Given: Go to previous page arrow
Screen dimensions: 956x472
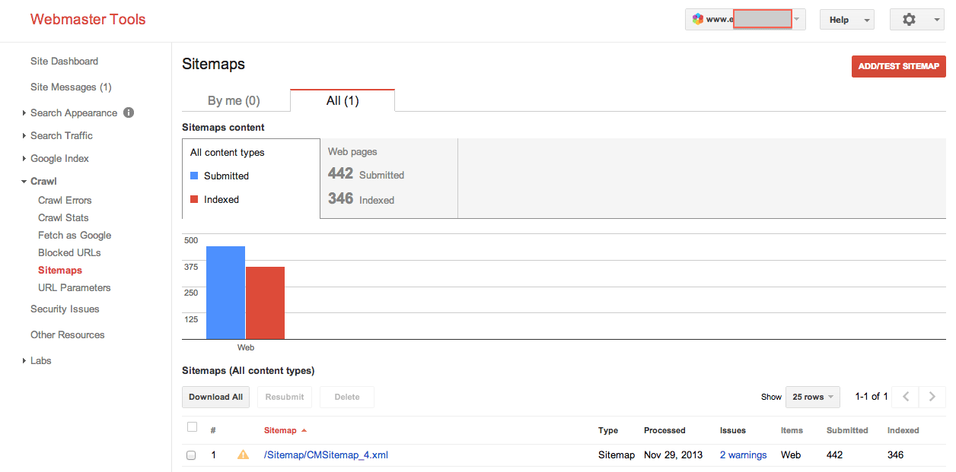Looking at the screenshot, I should click(906, 397).
